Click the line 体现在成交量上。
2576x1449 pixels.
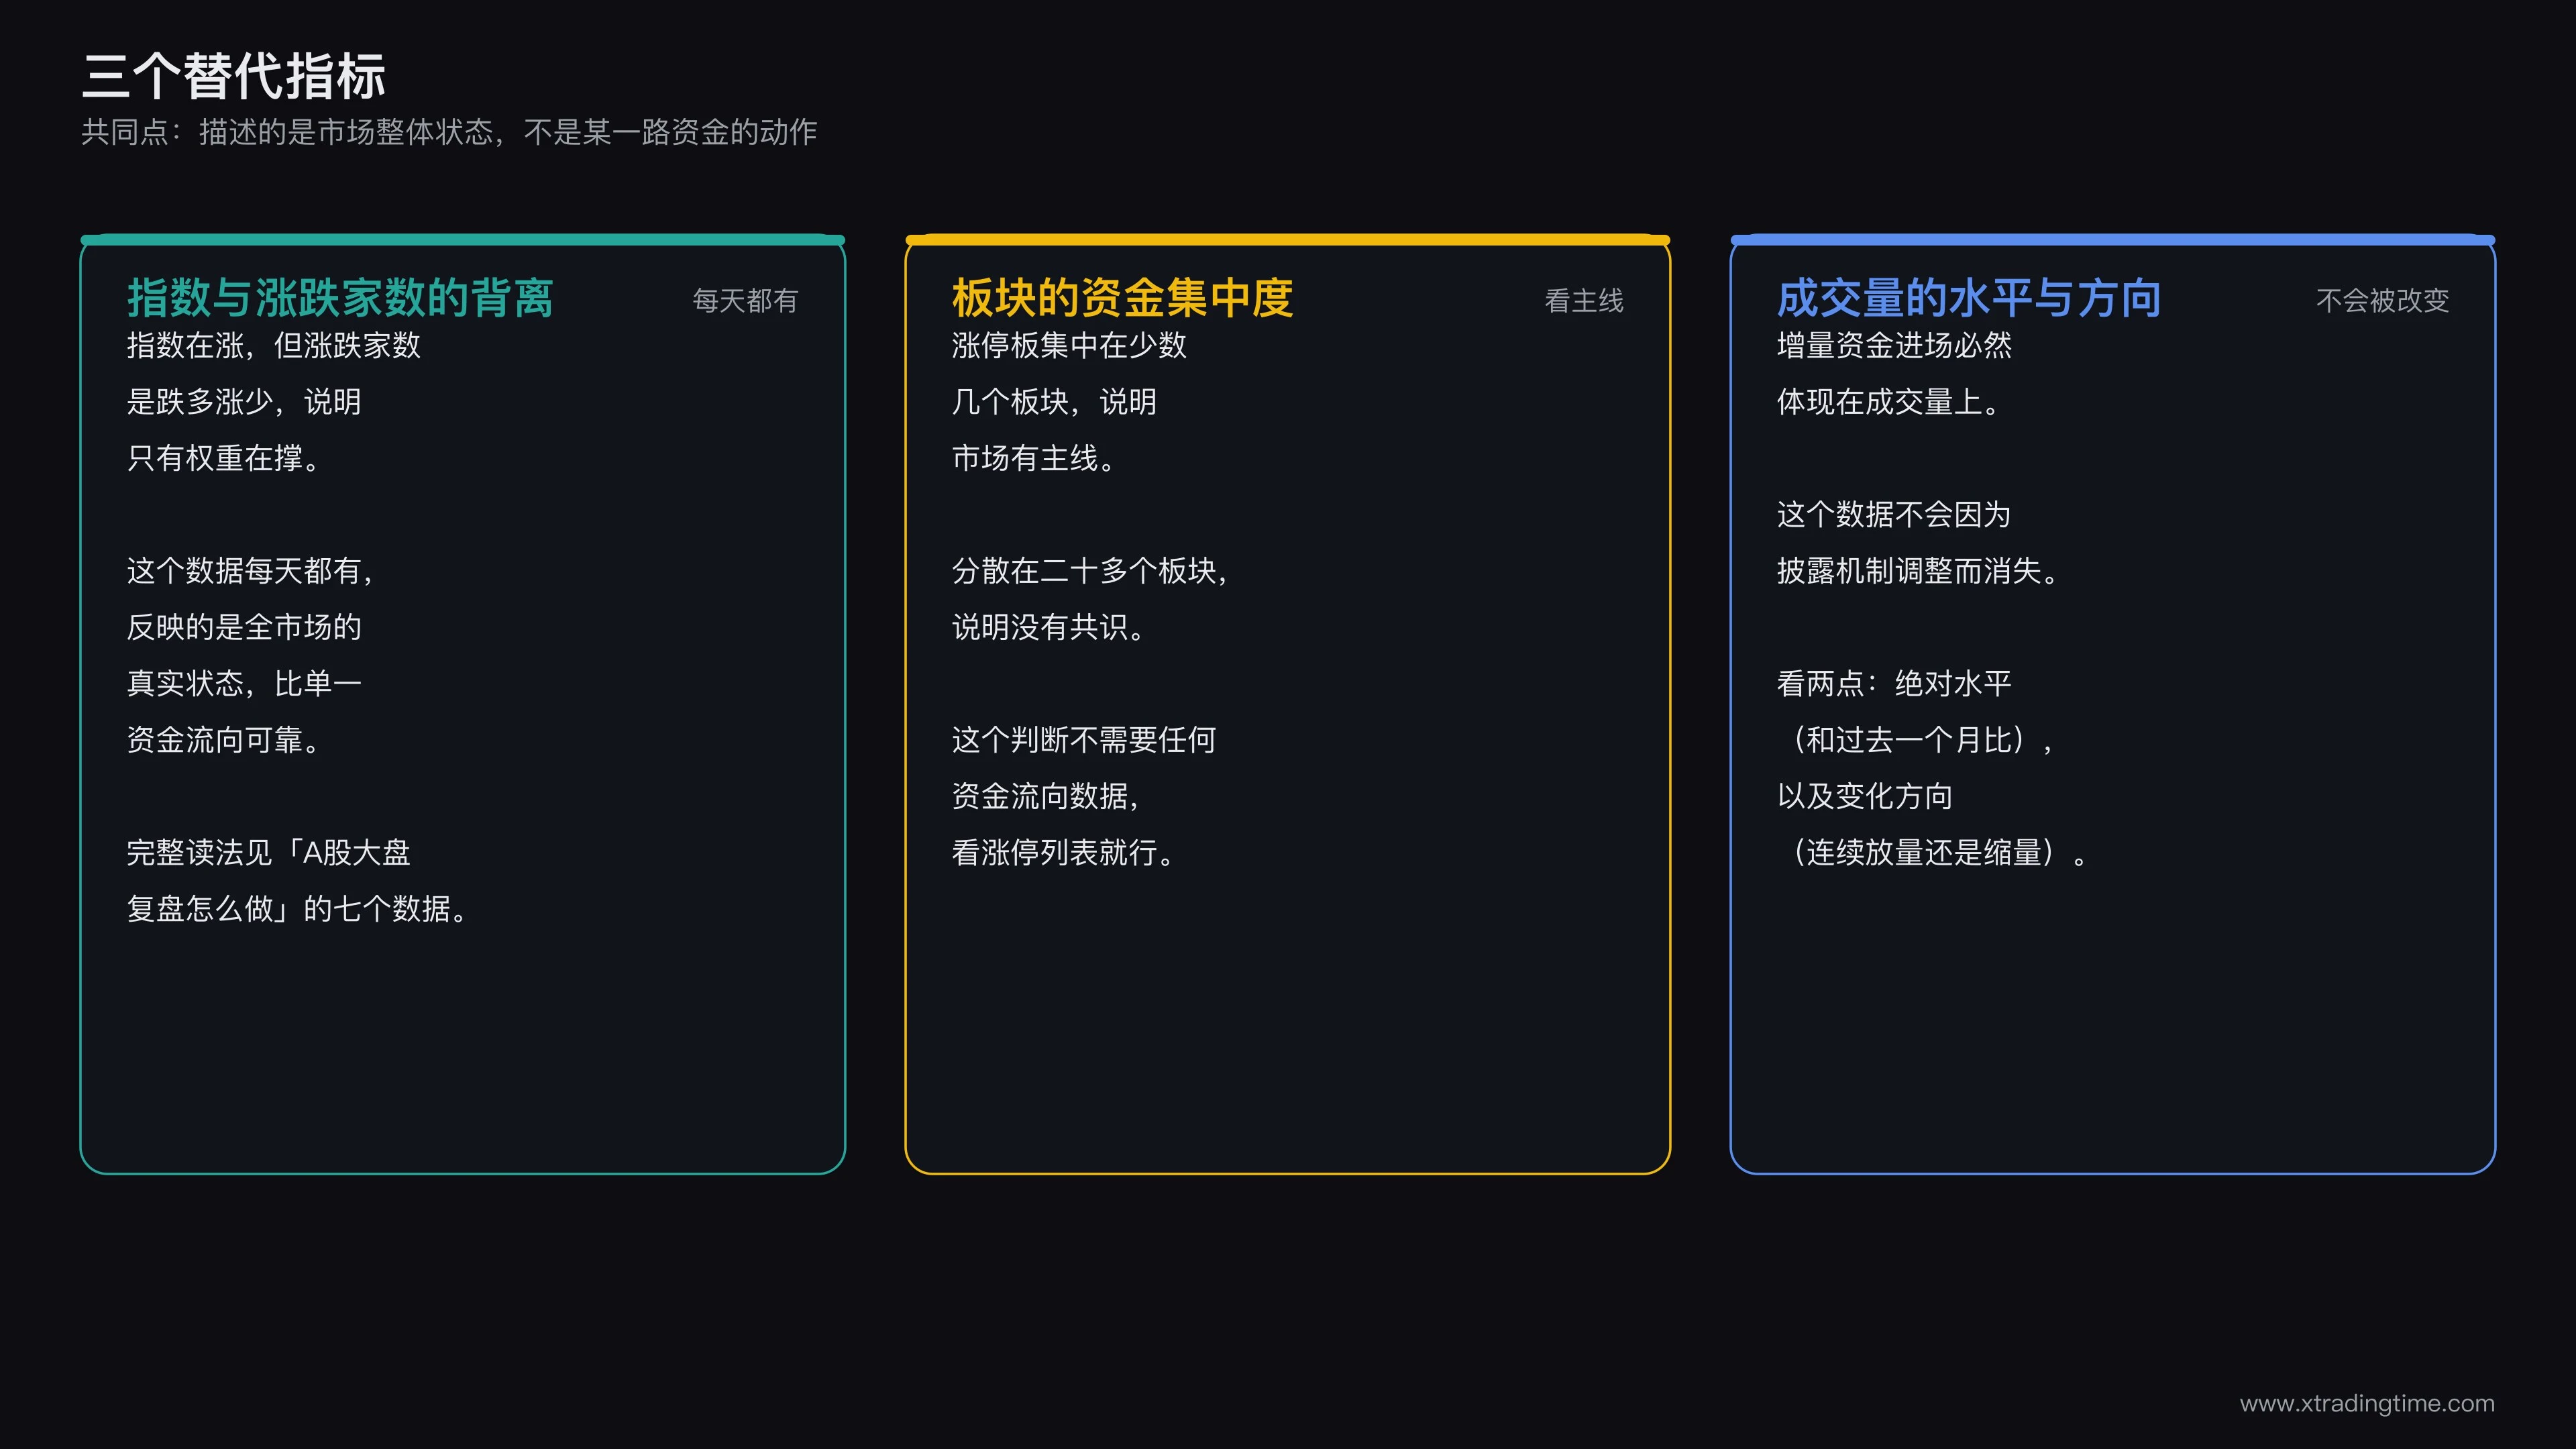pos(1888,402)
